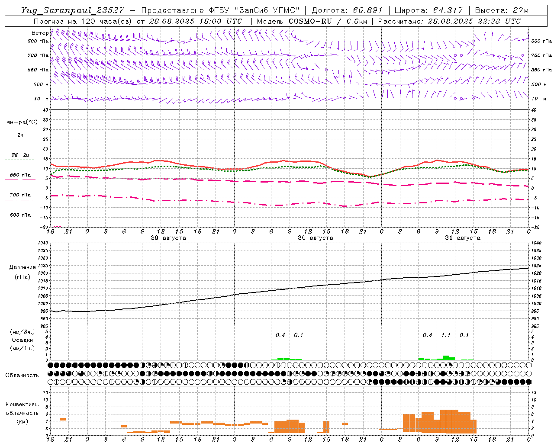Click the Ветер wind panel label

pyautogui.click(x=40, y=33)
